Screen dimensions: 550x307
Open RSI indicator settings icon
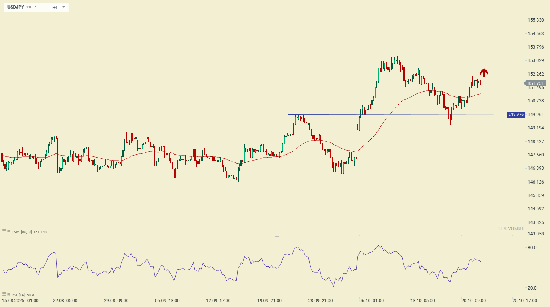click(x=4, y=294)
